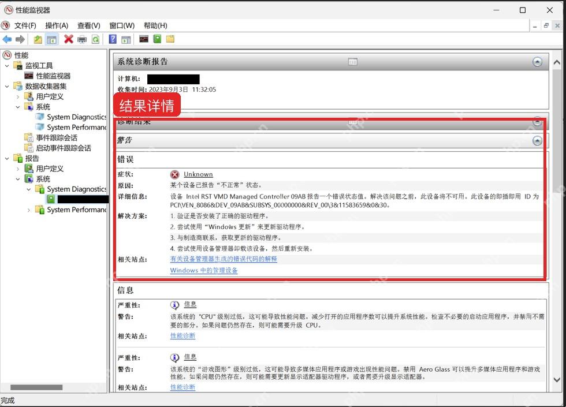Screen dimensions: 566x407
Task: Switch to the performance monitor graph view icon
Action: [x=144, y=39]
